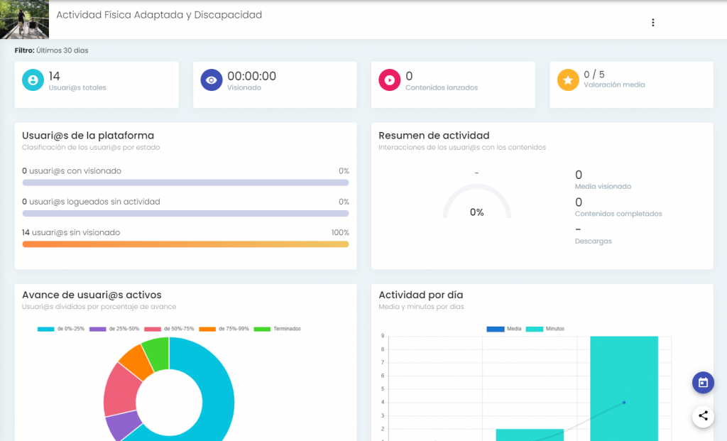
Task: Click the tallest Minutos bar in the chart
Action: [624, 388]
